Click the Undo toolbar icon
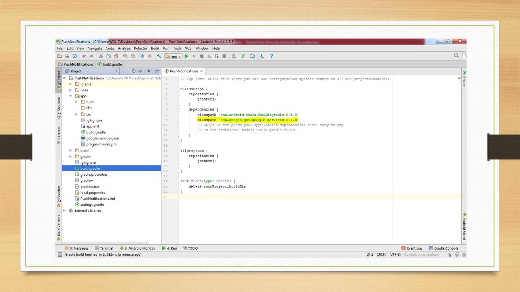 point(84,56)
